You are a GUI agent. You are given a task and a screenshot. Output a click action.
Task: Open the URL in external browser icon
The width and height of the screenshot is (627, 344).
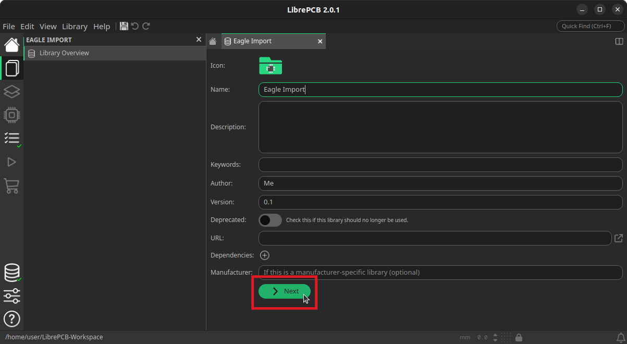(619, 238)
